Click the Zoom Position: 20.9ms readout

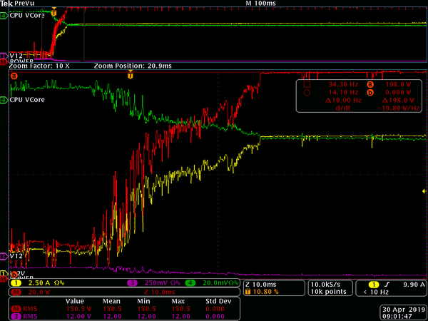pyautogui.click(x=133, y=66)
